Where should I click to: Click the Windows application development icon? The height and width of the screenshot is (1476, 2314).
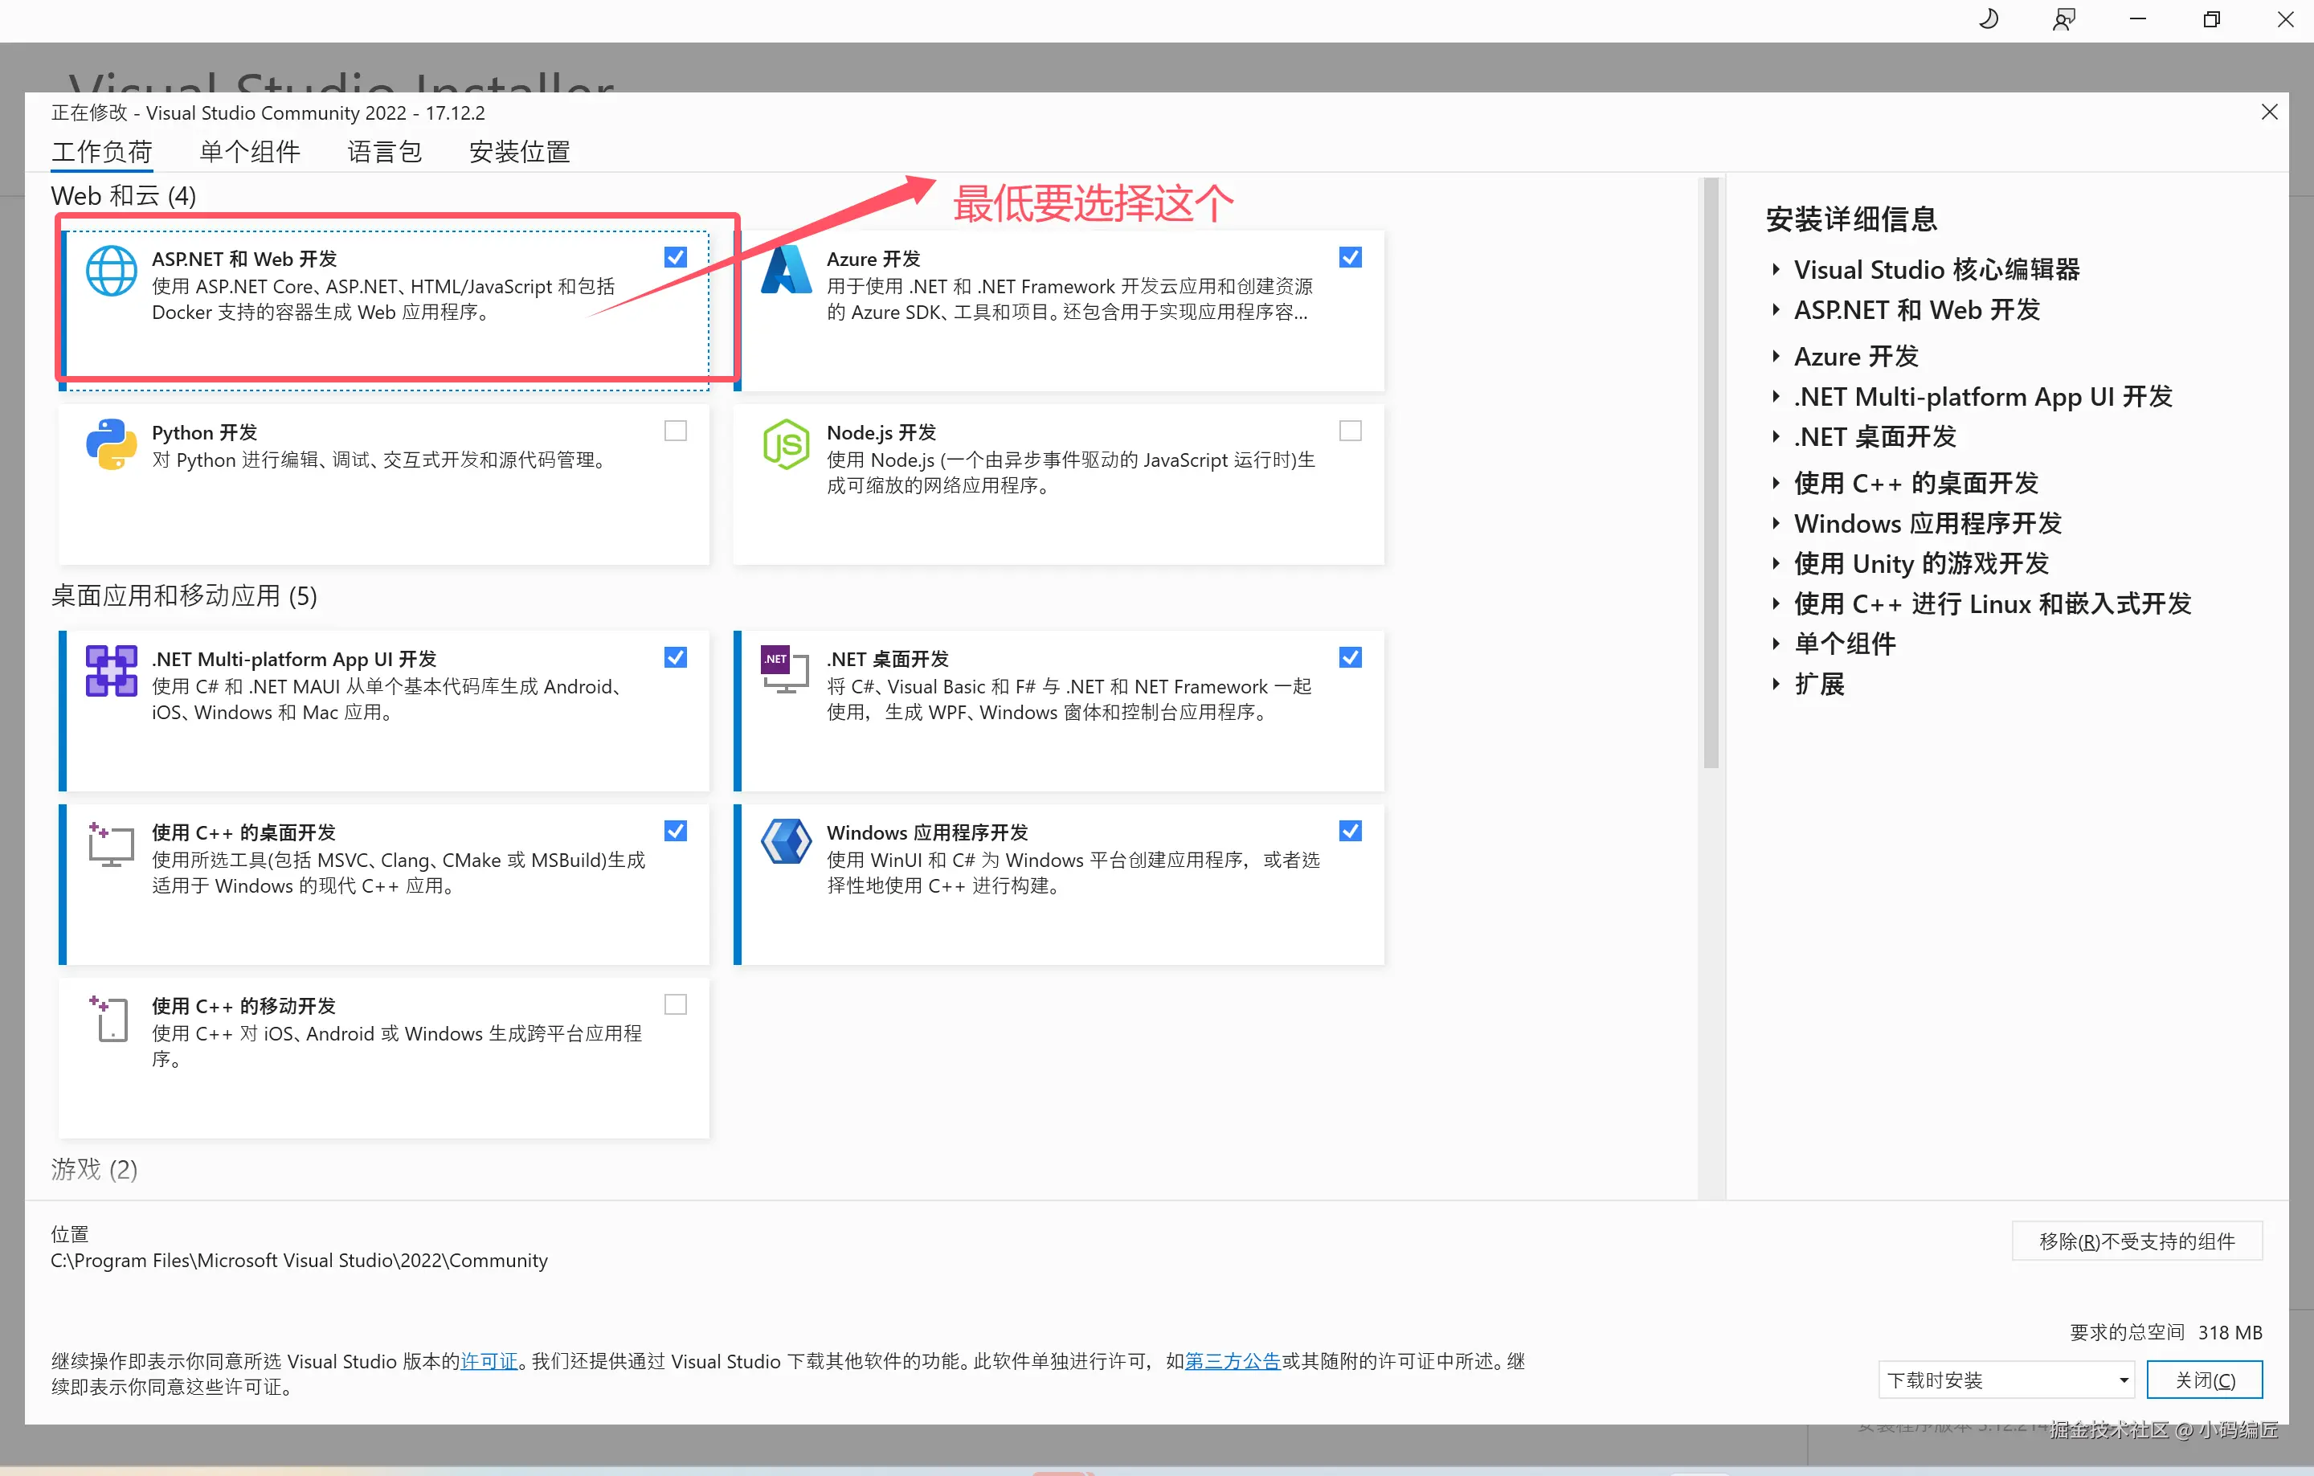(786, 843)
